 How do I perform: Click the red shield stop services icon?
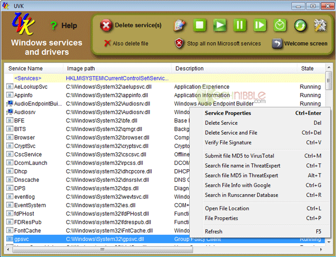point(179,43)
